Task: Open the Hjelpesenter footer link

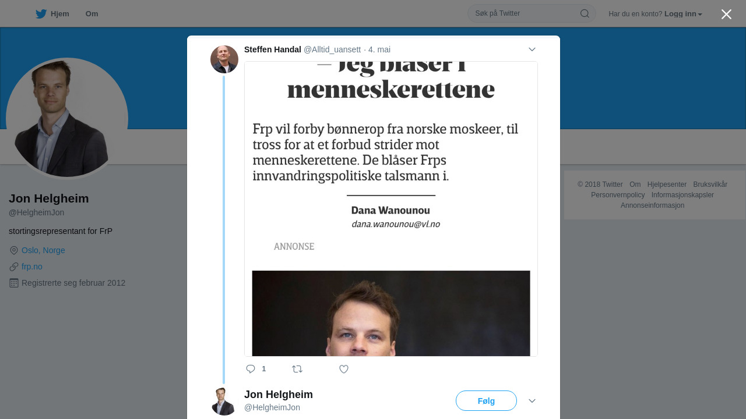Action: point(667,184)
